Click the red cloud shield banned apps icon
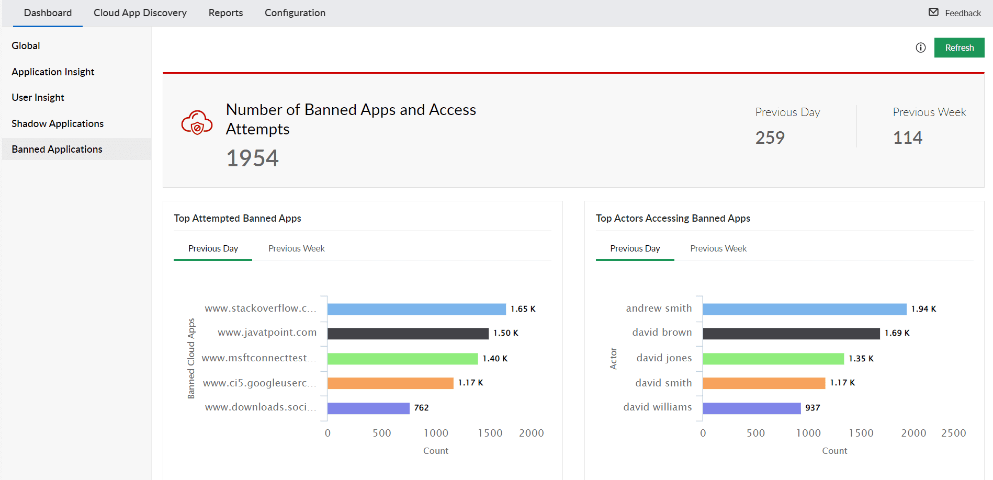Screen dimensions: 993x480 click(196, 123)
